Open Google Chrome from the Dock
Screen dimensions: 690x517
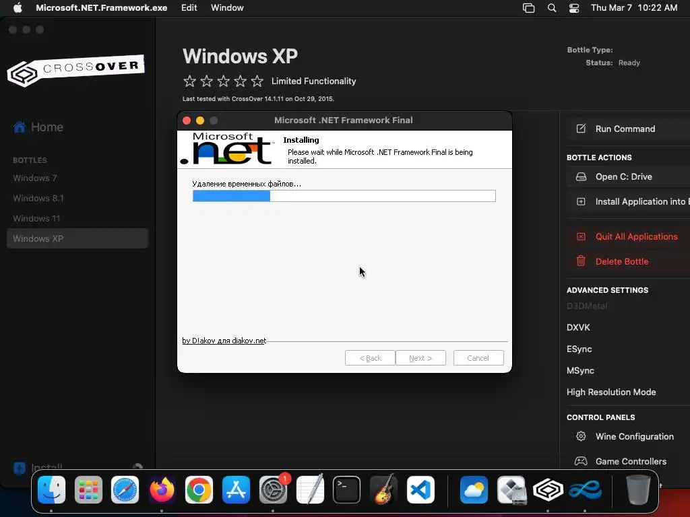(x=199, y=490)
